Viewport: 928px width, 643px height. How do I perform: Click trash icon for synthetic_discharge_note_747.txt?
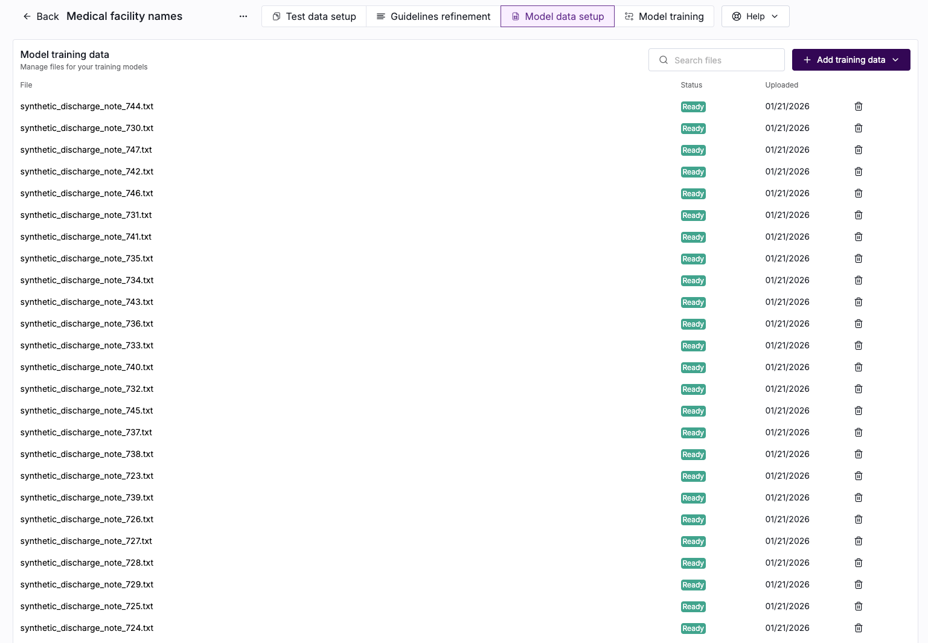click(858, 150)
